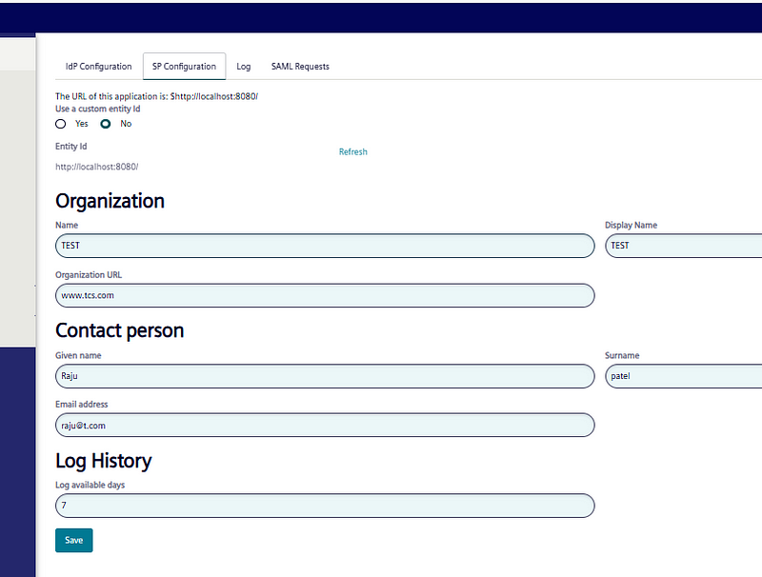Click into the Organization URL field
Image resolution: width=762 pixels, height=577 pixels.
click(x=325, y=295)
